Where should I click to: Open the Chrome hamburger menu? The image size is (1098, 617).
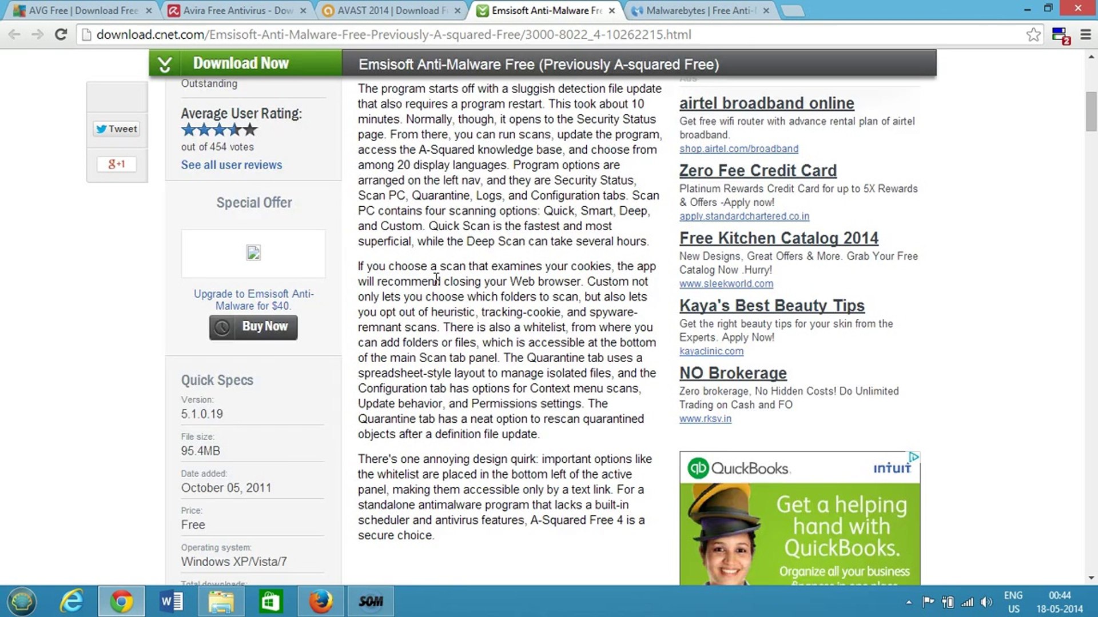point(1085,34)
